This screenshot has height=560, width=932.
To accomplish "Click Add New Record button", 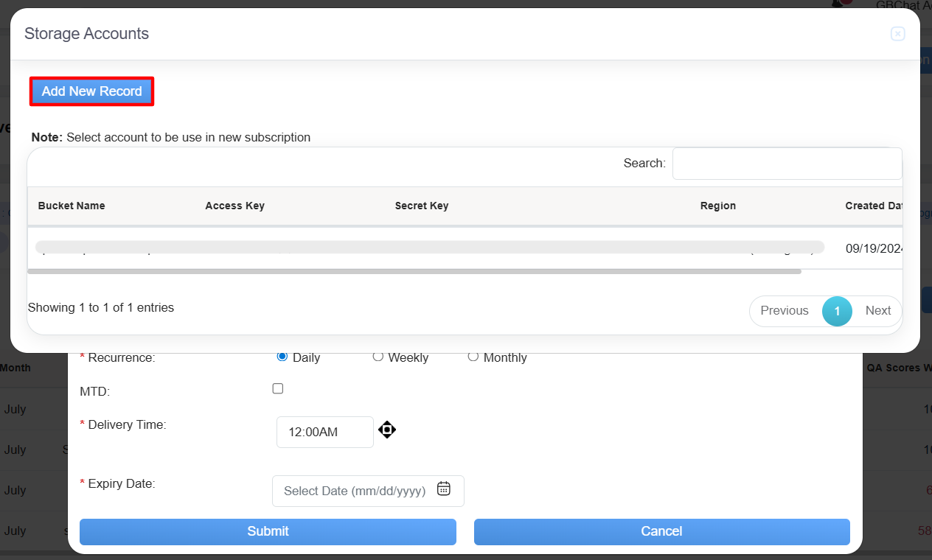I will pos(91,91).
